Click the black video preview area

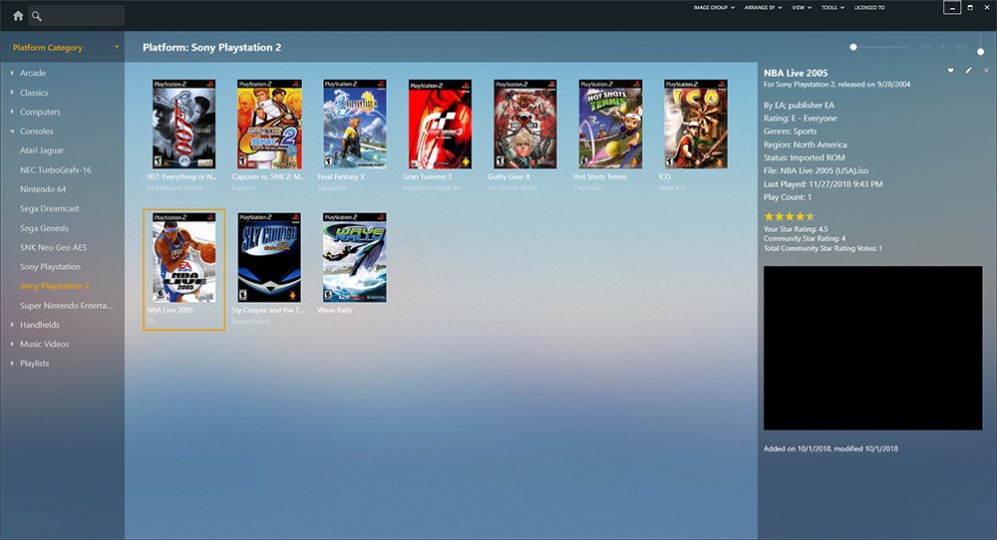coord(872,348)
